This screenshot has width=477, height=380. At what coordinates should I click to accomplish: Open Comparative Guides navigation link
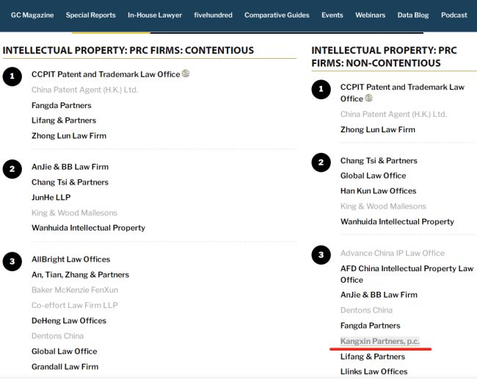(277, 15)
